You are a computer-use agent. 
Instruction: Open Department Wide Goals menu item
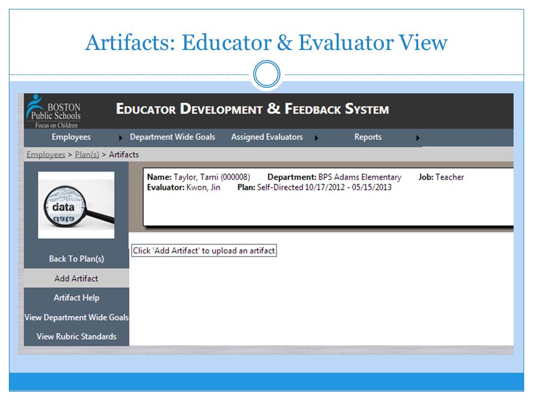[172, 137]
